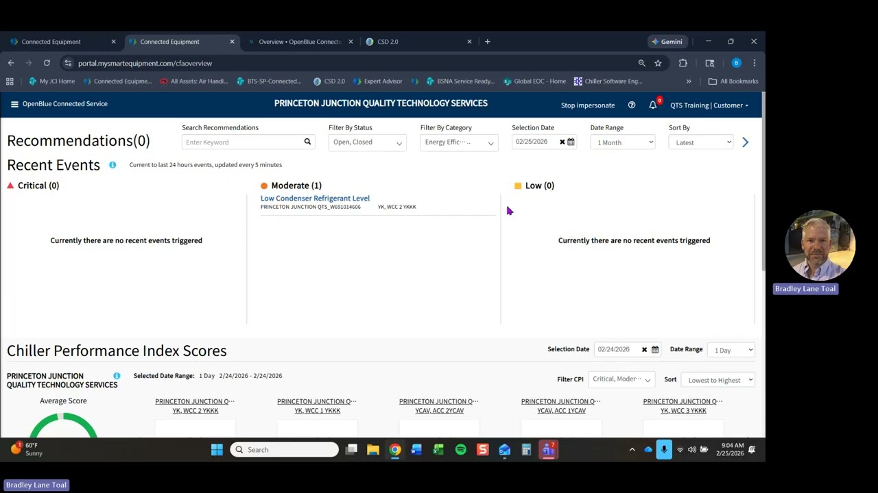The width and height of the screenshot is (878, 493).
Task: Reload the browser page
Action: point(47,63)
